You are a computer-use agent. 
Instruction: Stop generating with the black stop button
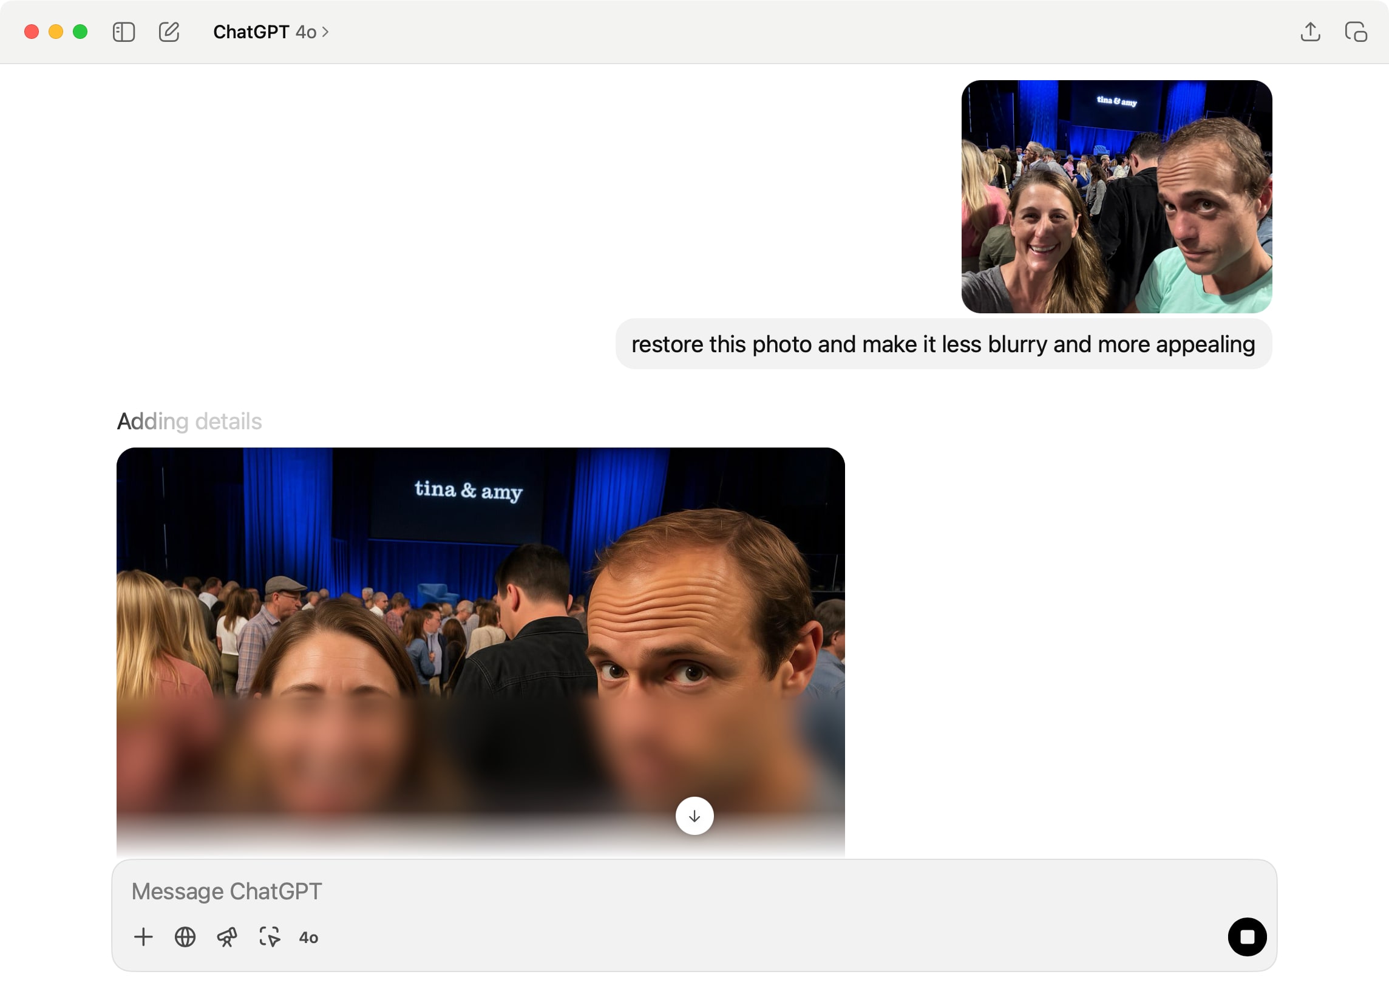pos(1246,937)
